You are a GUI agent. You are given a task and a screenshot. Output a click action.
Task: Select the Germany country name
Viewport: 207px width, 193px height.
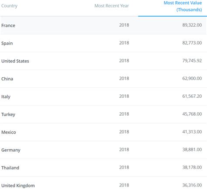(11, 150)
